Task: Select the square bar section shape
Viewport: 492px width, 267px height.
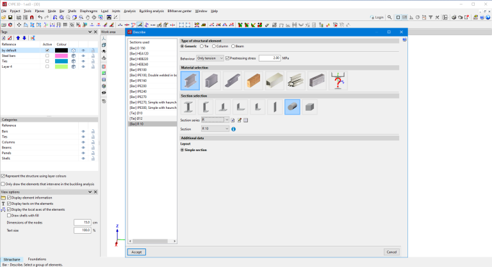Action: 309,107
